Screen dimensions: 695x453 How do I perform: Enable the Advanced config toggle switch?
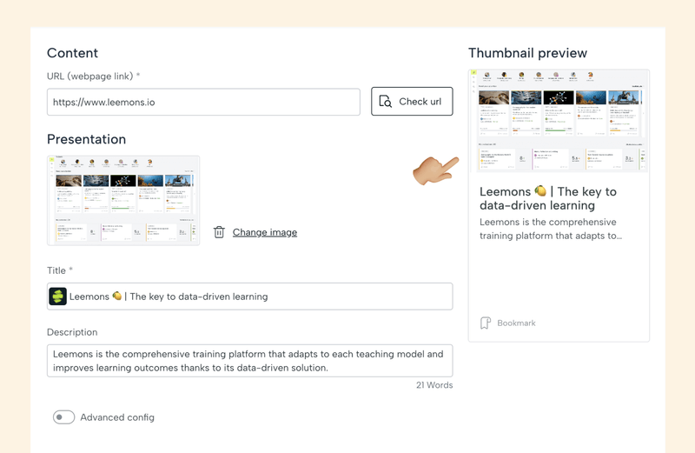point(63,417)
